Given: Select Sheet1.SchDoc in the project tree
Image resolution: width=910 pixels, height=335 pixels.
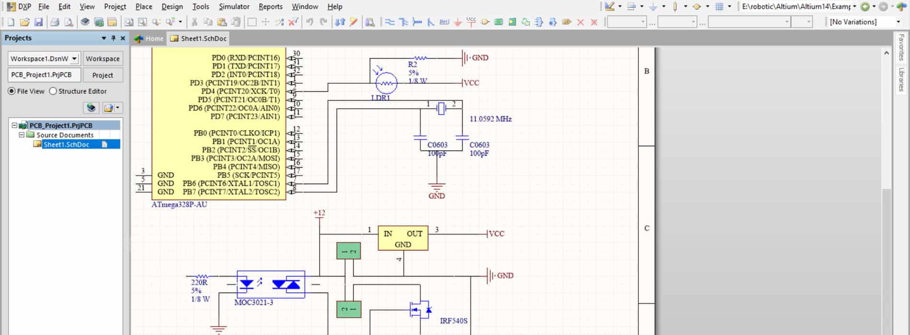Looking at the screenshot, I should coord(66,145).
